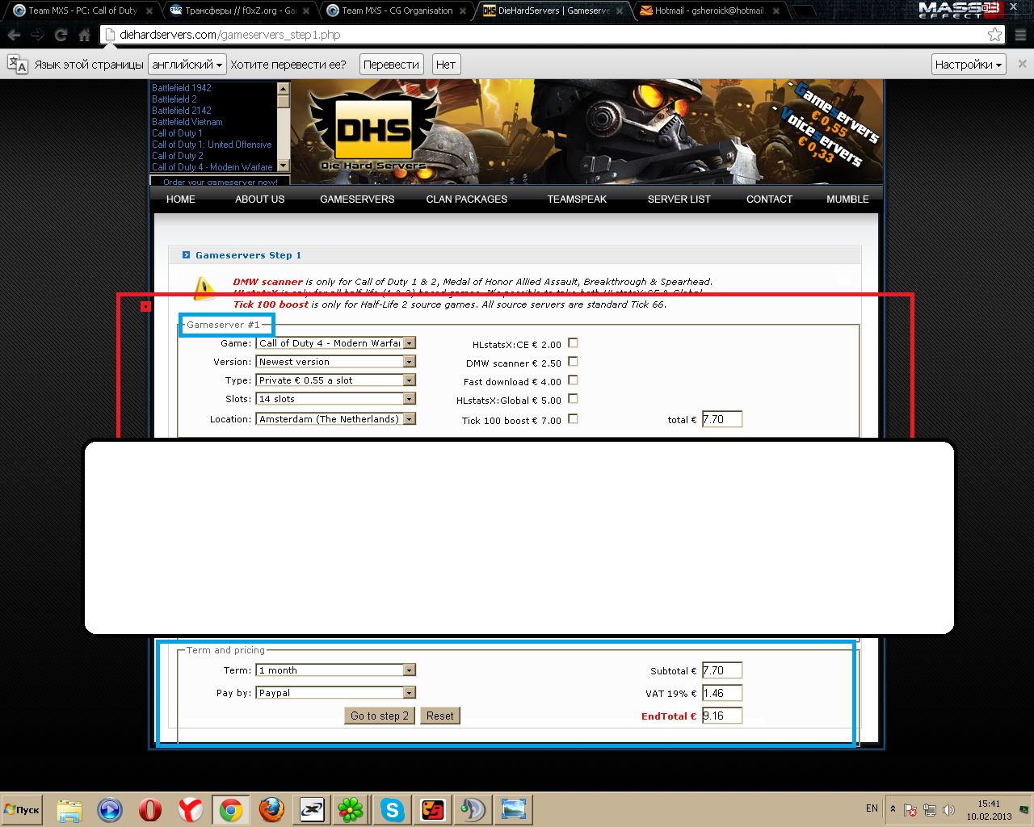Open translate source language dropdown
The height and width of the screenshot is (827, 1034).
click(187, 65)
